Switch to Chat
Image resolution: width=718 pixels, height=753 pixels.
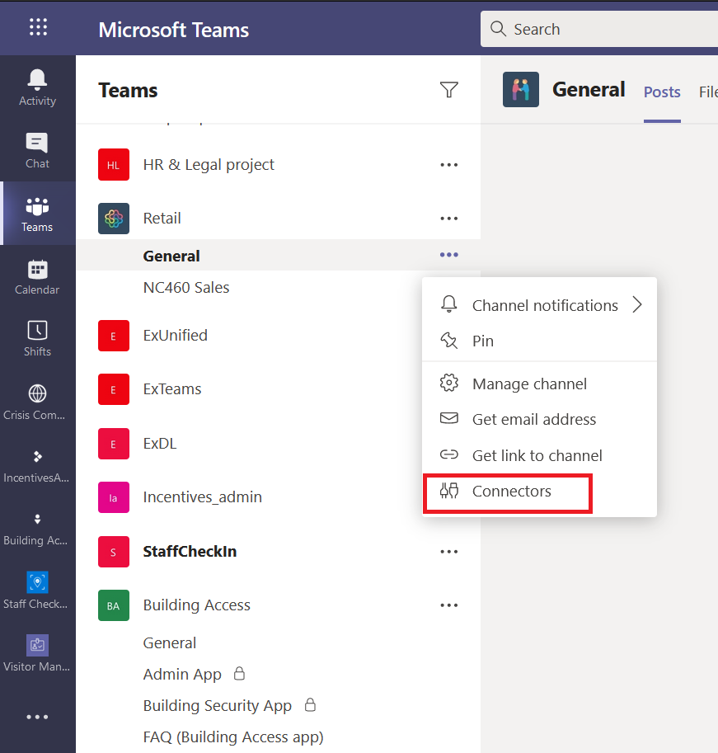(x=37, y=148)
